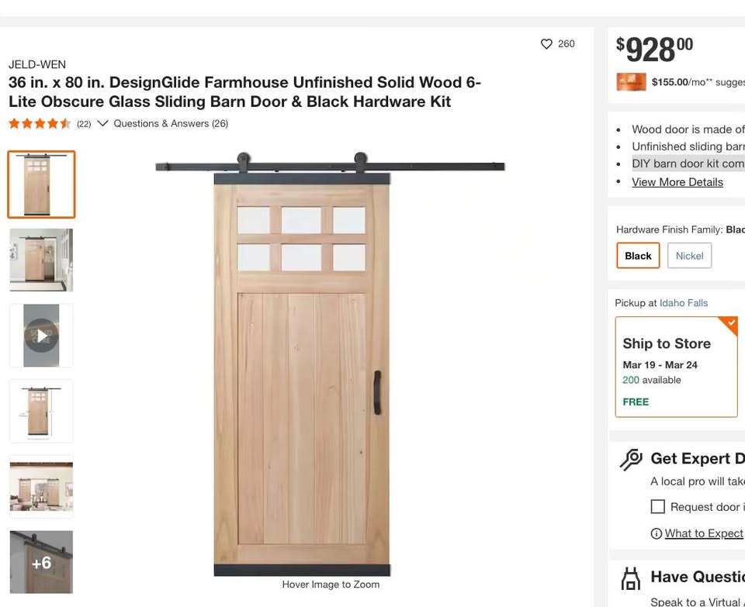The width and height of the screenshot is (745, 607).
Task: Play the product video thumbnail
Action: pyautogui.click(x=41, y=336)
